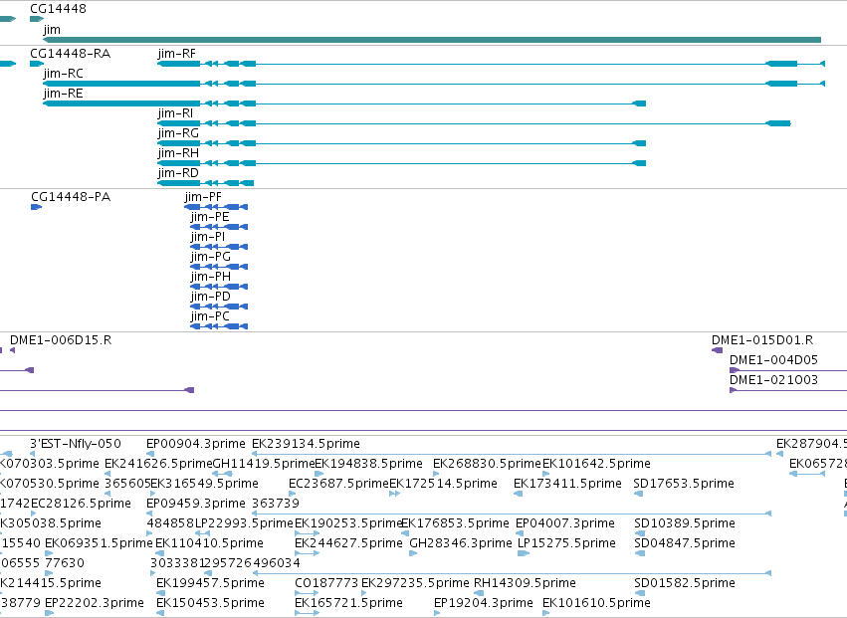Click the SD17653.5prime EST label
This screenshot has width=847, height=618.
(684, 484)
